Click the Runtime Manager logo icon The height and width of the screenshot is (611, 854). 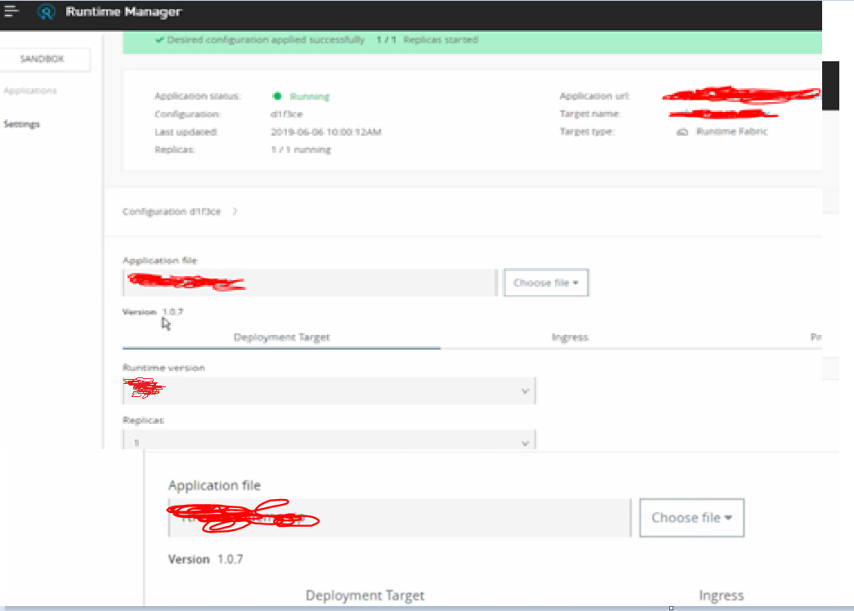(47, 12)
